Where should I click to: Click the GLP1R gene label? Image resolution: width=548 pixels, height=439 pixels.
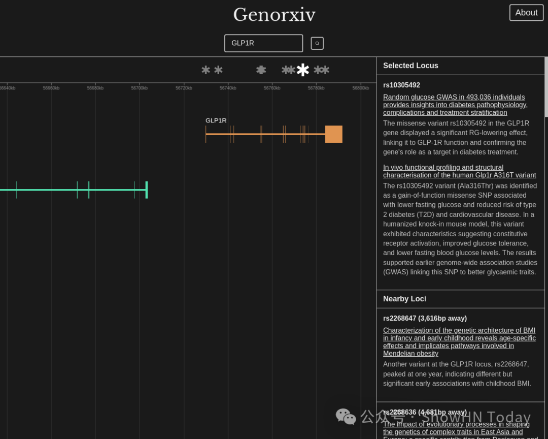pos(216,120)
